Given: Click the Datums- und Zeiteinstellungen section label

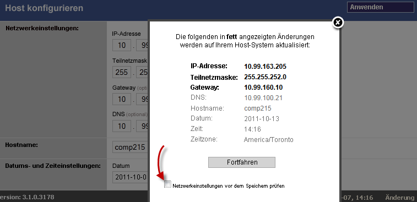Looking at the screenshot, I should tap(53, 166).
